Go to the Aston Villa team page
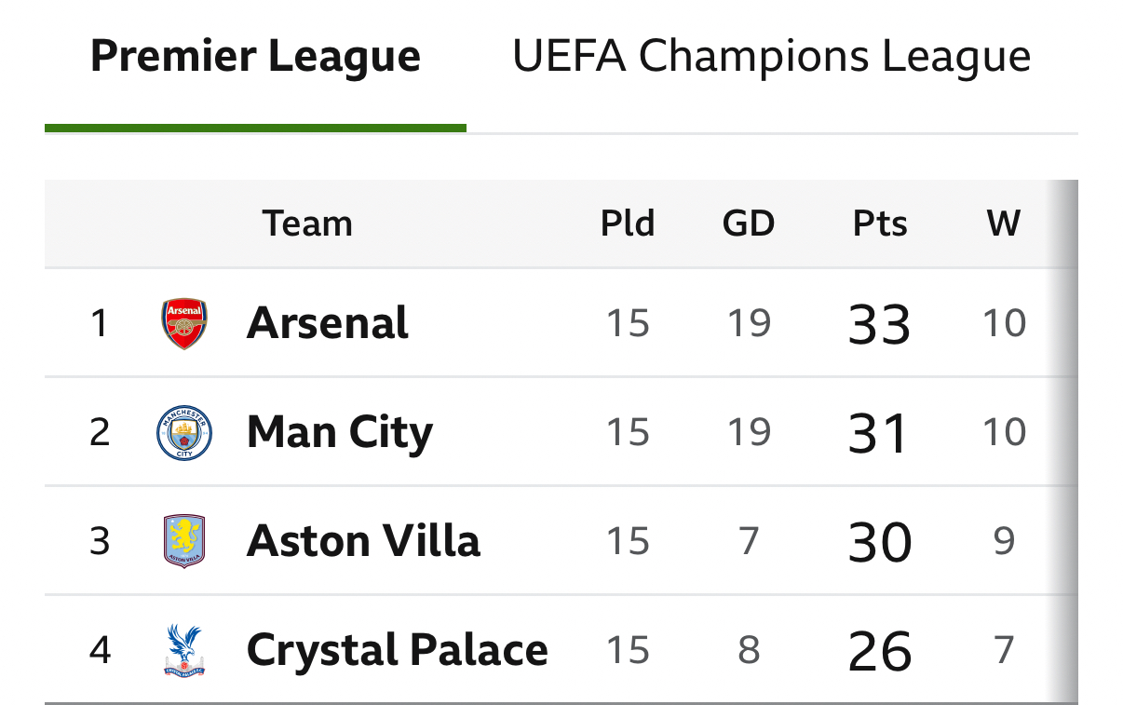 (363, 541)
